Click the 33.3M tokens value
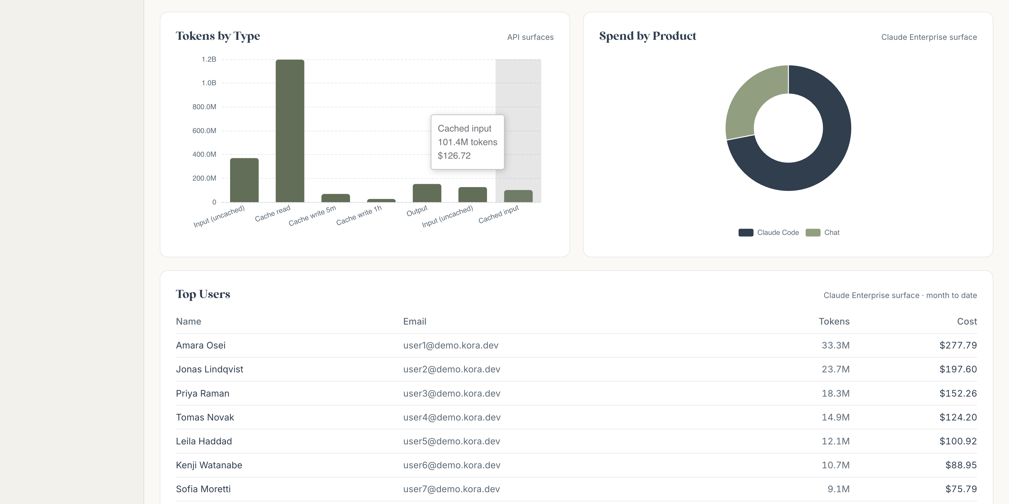1009x504 pixels. 836,345
